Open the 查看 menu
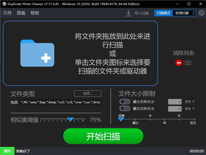 point(21,13)
